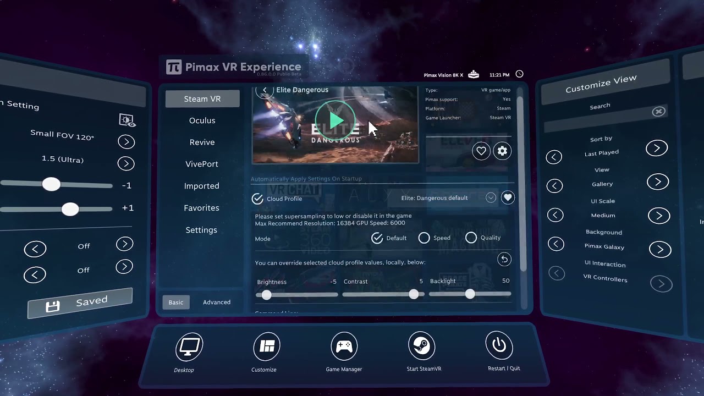Image resolution: width=704 pixels, height=396 pixels.
Task: Click the Restart / Quit power icon
Action: (x=499, y=345)
